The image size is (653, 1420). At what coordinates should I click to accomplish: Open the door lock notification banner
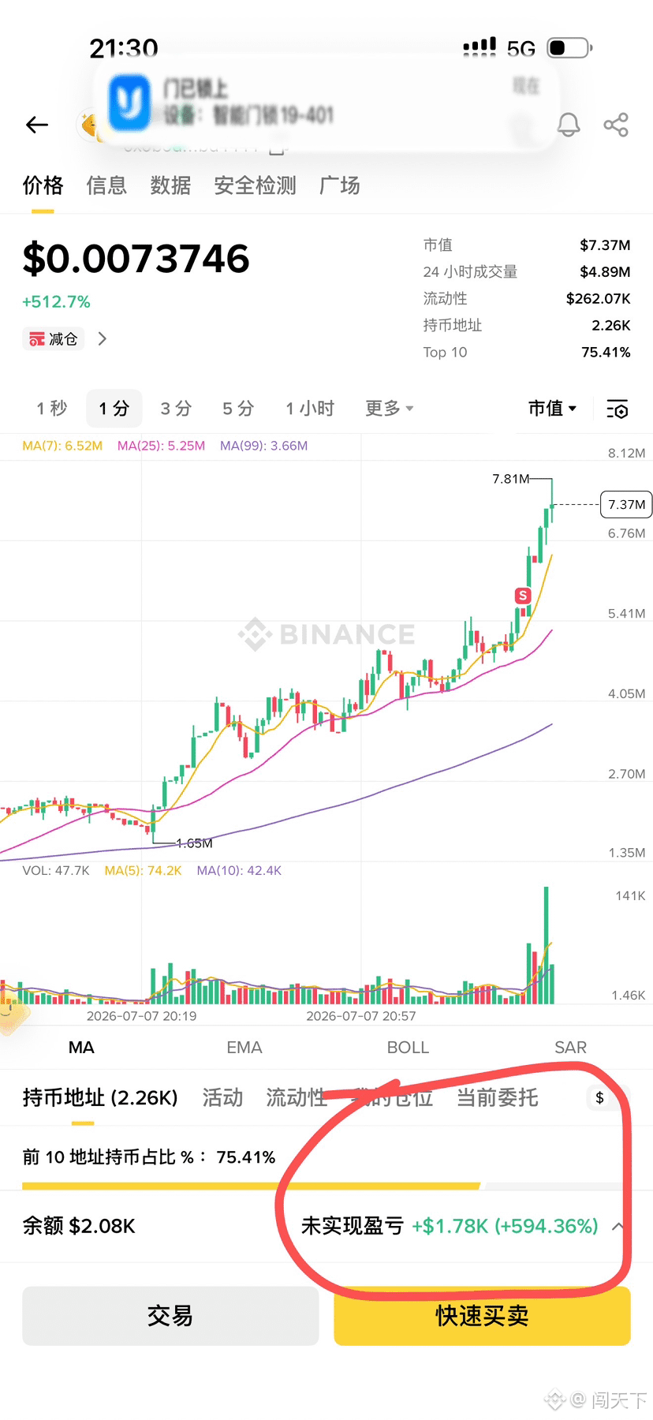point(327,104)
